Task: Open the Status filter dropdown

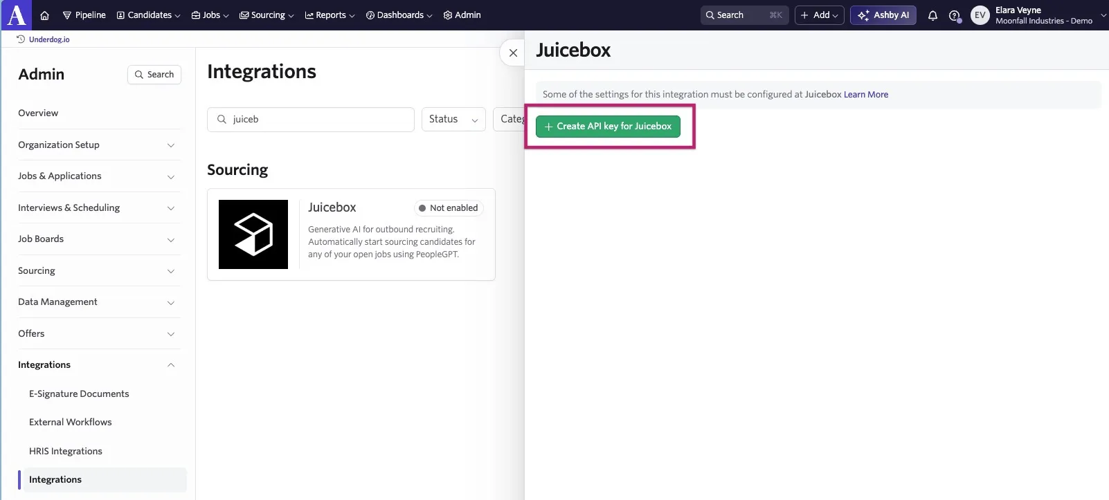Action: click(453, 120)
